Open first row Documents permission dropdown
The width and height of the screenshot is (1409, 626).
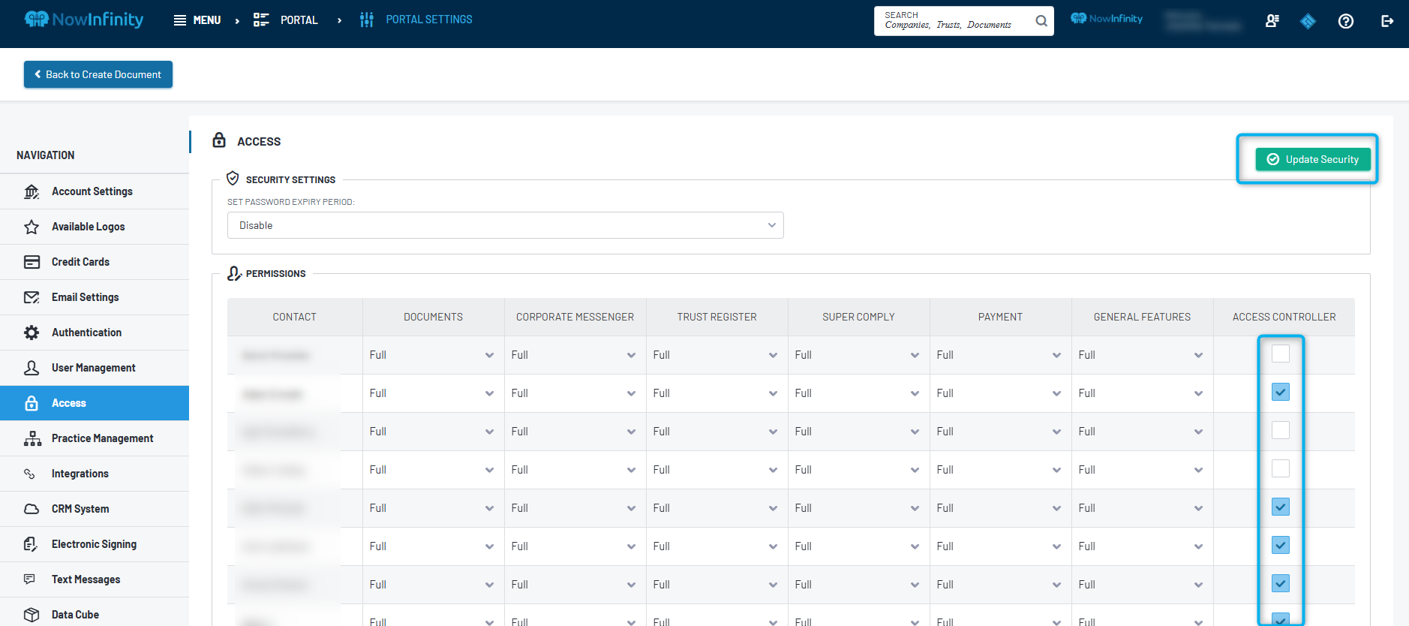click(x=432, y=355)
